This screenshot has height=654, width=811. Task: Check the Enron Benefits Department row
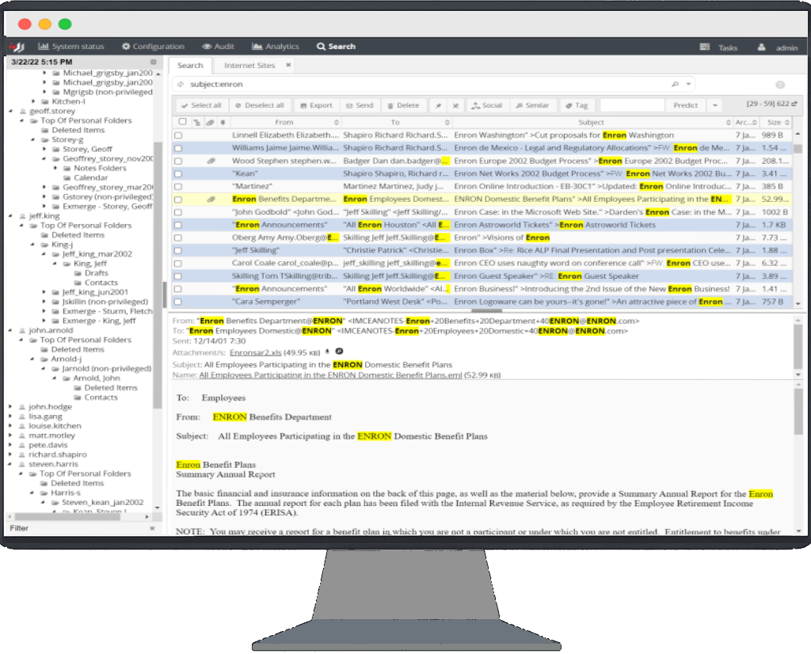pos(178,200)
